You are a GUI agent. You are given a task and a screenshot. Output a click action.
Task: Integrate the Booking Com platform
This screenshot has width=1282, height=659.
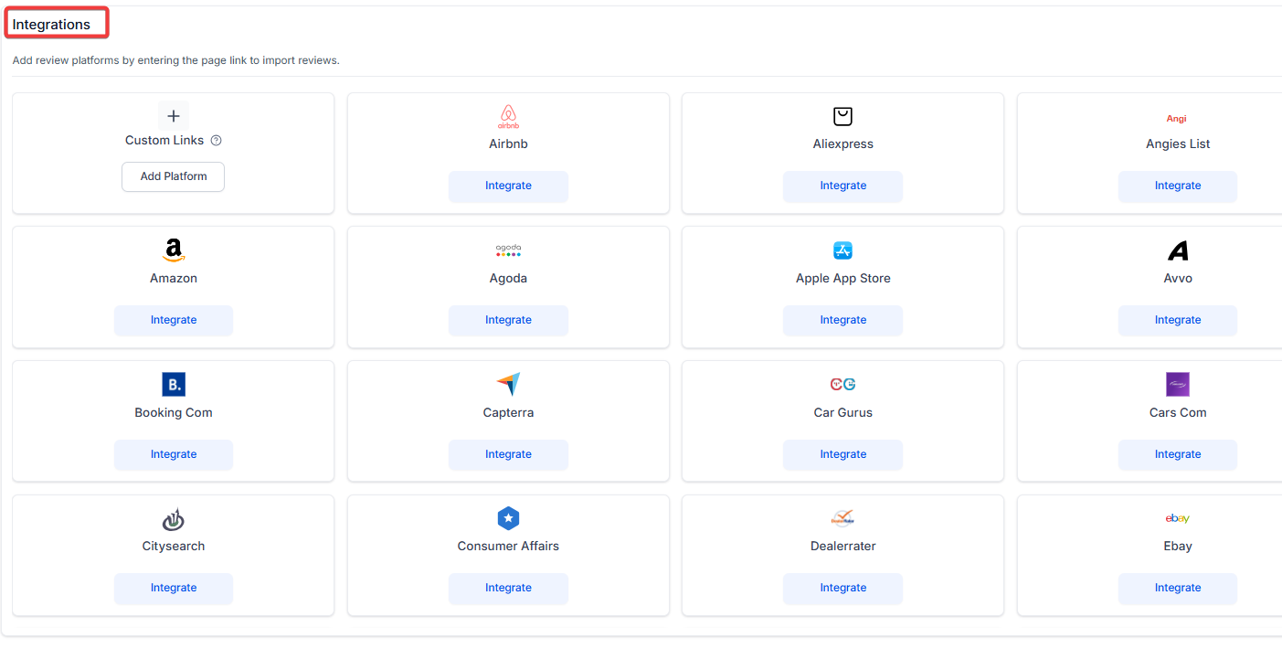coord(174,454)
